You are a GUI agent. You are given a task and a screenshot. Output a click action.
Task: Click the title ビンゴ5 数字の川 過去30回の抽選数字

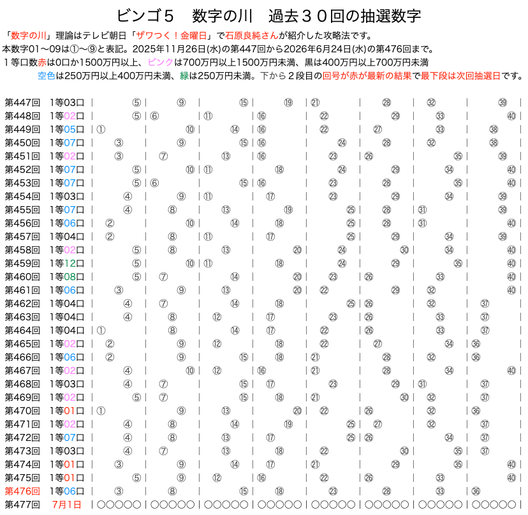268,16
